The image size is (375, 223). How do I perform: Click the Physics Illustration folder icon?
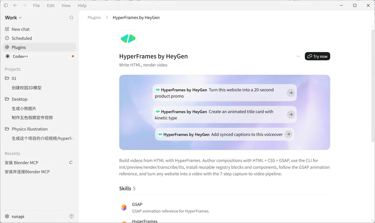point(7,129)
